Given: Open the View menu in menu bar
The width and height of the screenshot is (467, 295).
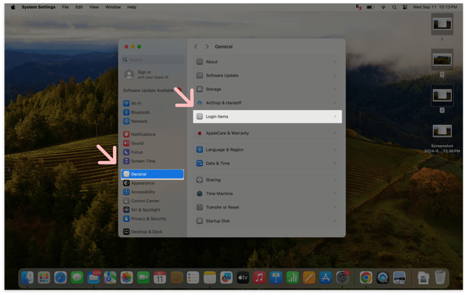Looking at the screenshot, I should 97,7.
